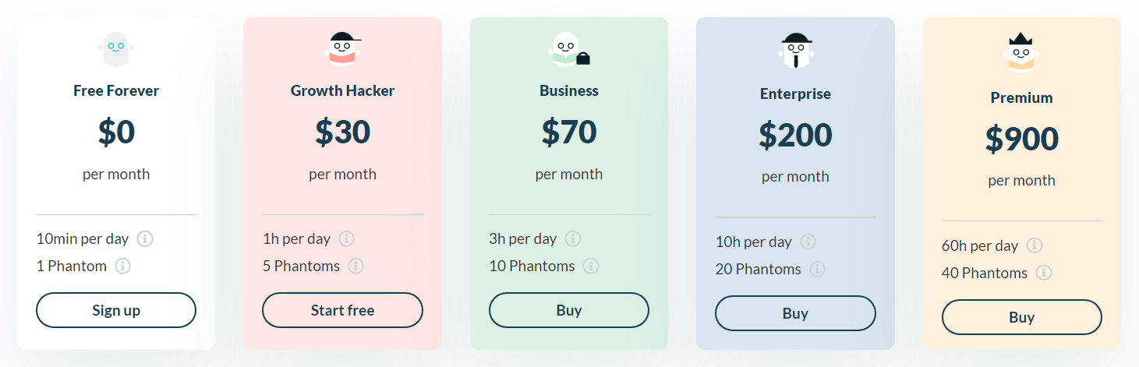Click info icon beside 1h per day
1139x367 pixels.
(347, 238)
